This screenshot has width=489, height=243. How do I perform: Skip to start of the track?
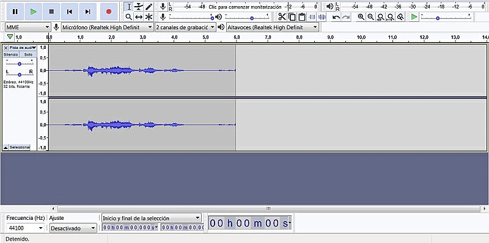[x=70, y=12]
